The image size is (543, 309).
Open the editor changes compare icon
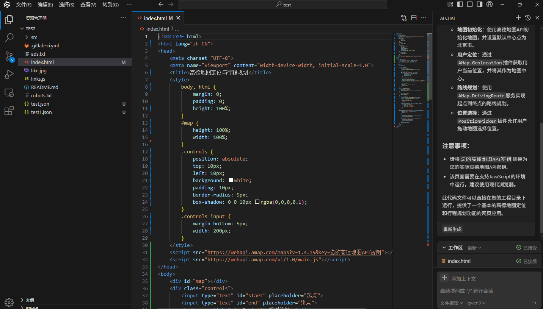point(404,18)
